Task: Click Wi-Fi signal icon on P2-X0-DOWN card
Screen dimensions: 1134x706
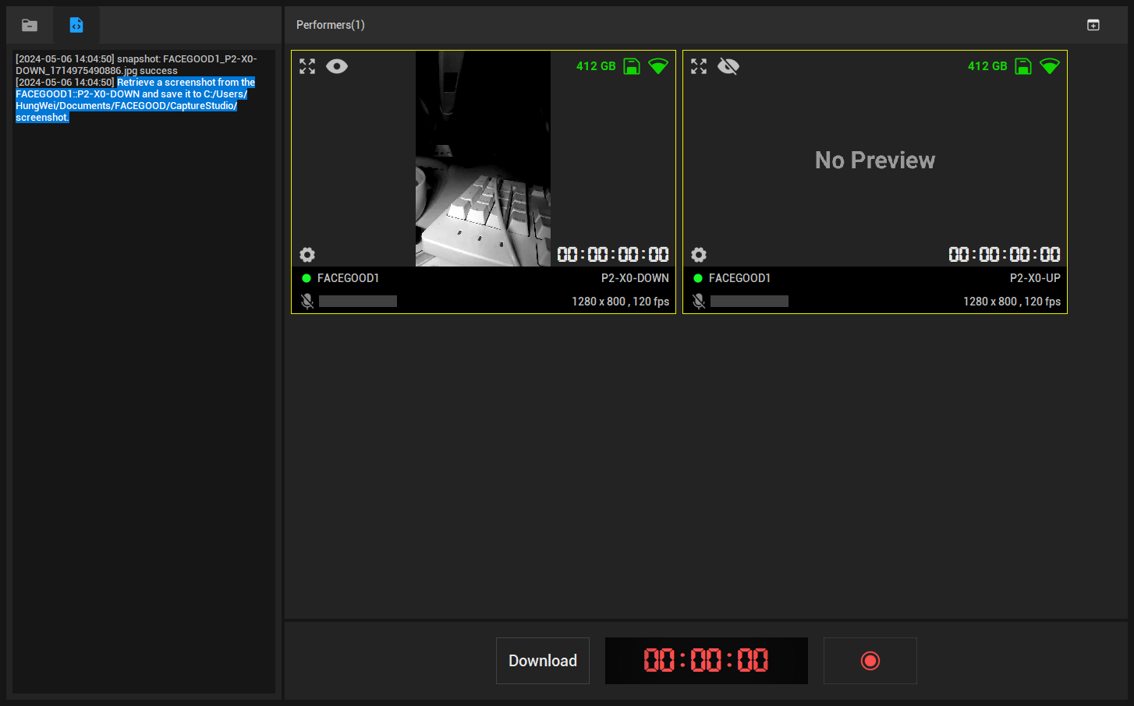Action: point(658,66)
